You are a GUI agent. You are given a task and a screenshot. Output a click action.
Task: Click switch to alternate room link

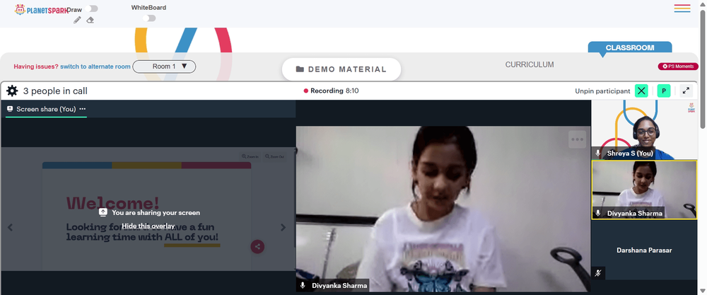click(x=95, y=66)
